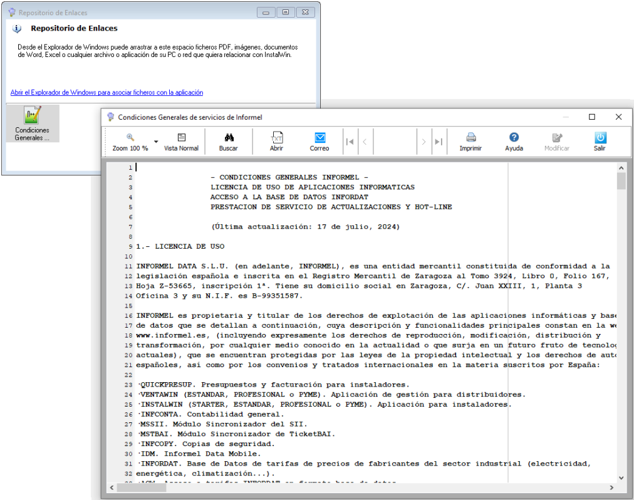Click 'MSTBAI. Módulo Sincronizador de TicketBAI.' line
Screen dimensions: 634x500
pyautogui.click(x=237, y=434)
